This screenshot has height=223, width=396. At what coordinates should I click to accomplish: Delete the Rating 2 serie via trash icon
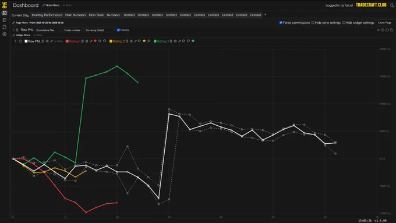(x=127, y=41)
